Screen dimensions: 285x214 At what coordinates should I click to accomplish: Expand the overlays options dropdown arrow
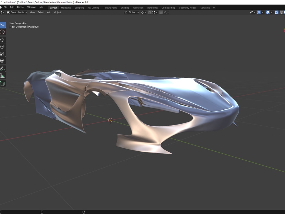pos(272,12)
